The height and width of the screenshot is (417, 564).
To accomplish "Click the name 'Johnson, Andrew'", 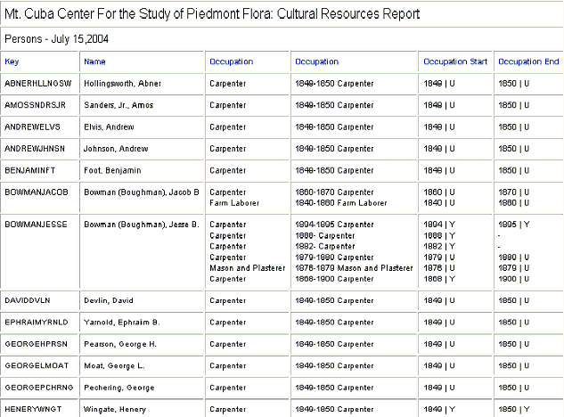I will (x=116, y=149).
